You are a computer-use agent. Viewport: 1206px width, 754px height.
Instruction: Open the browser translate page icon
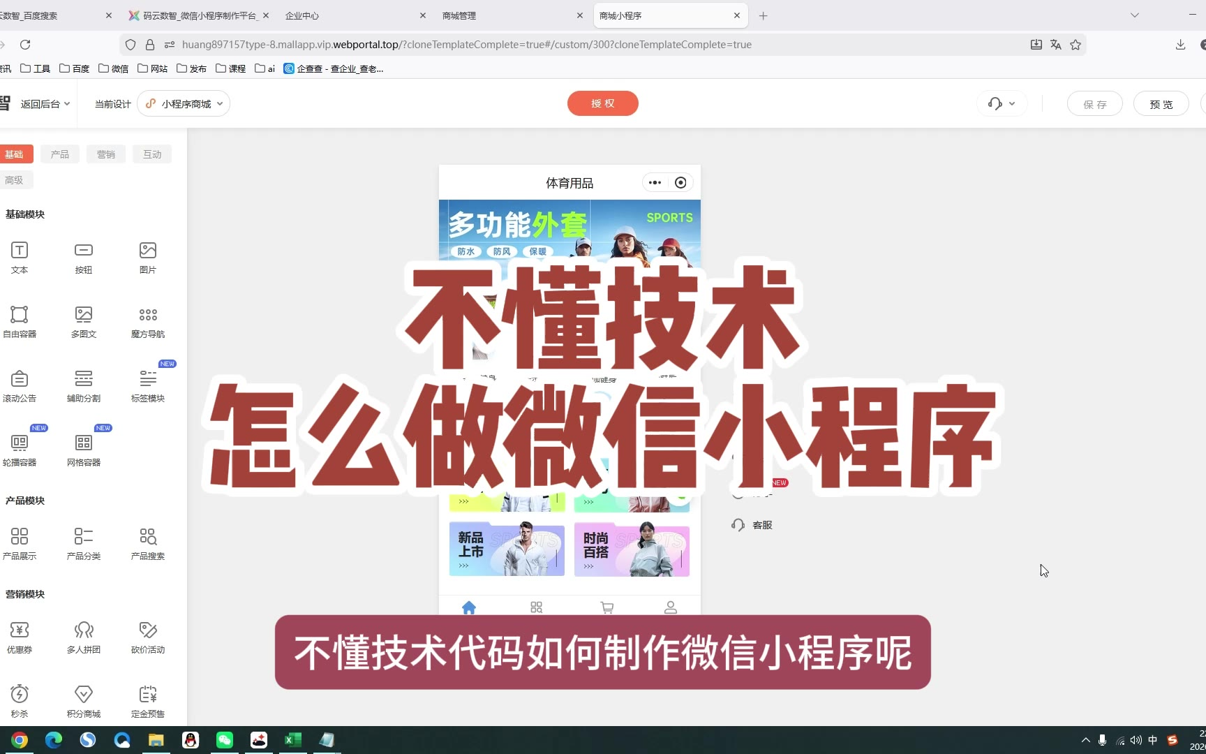1056,45
